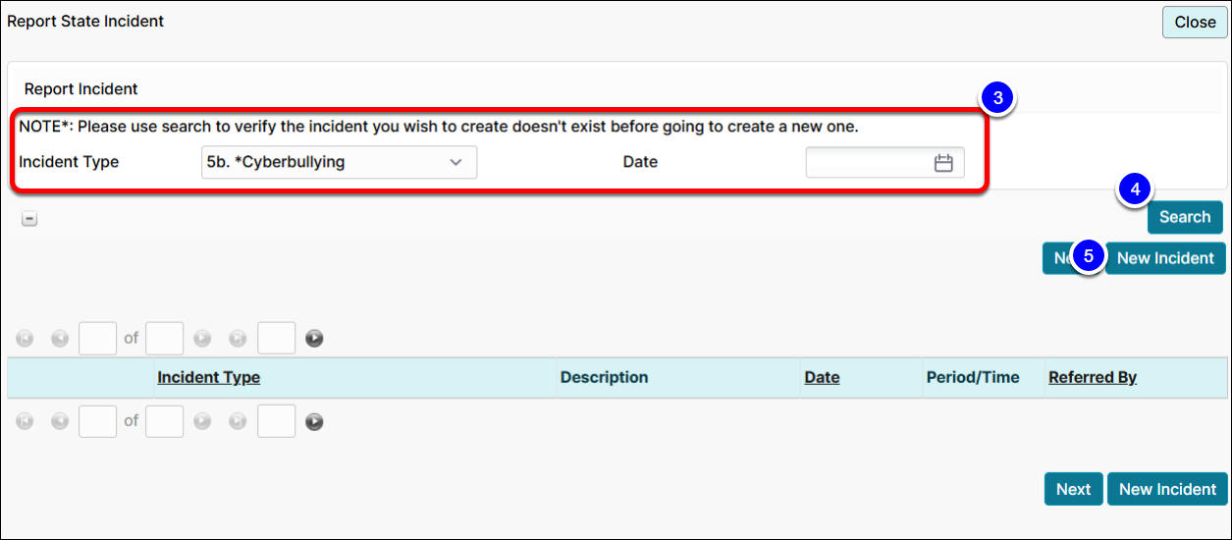
Task: Click bottom pager current page field
Action: pyautogui.click(x=97, y=421)
